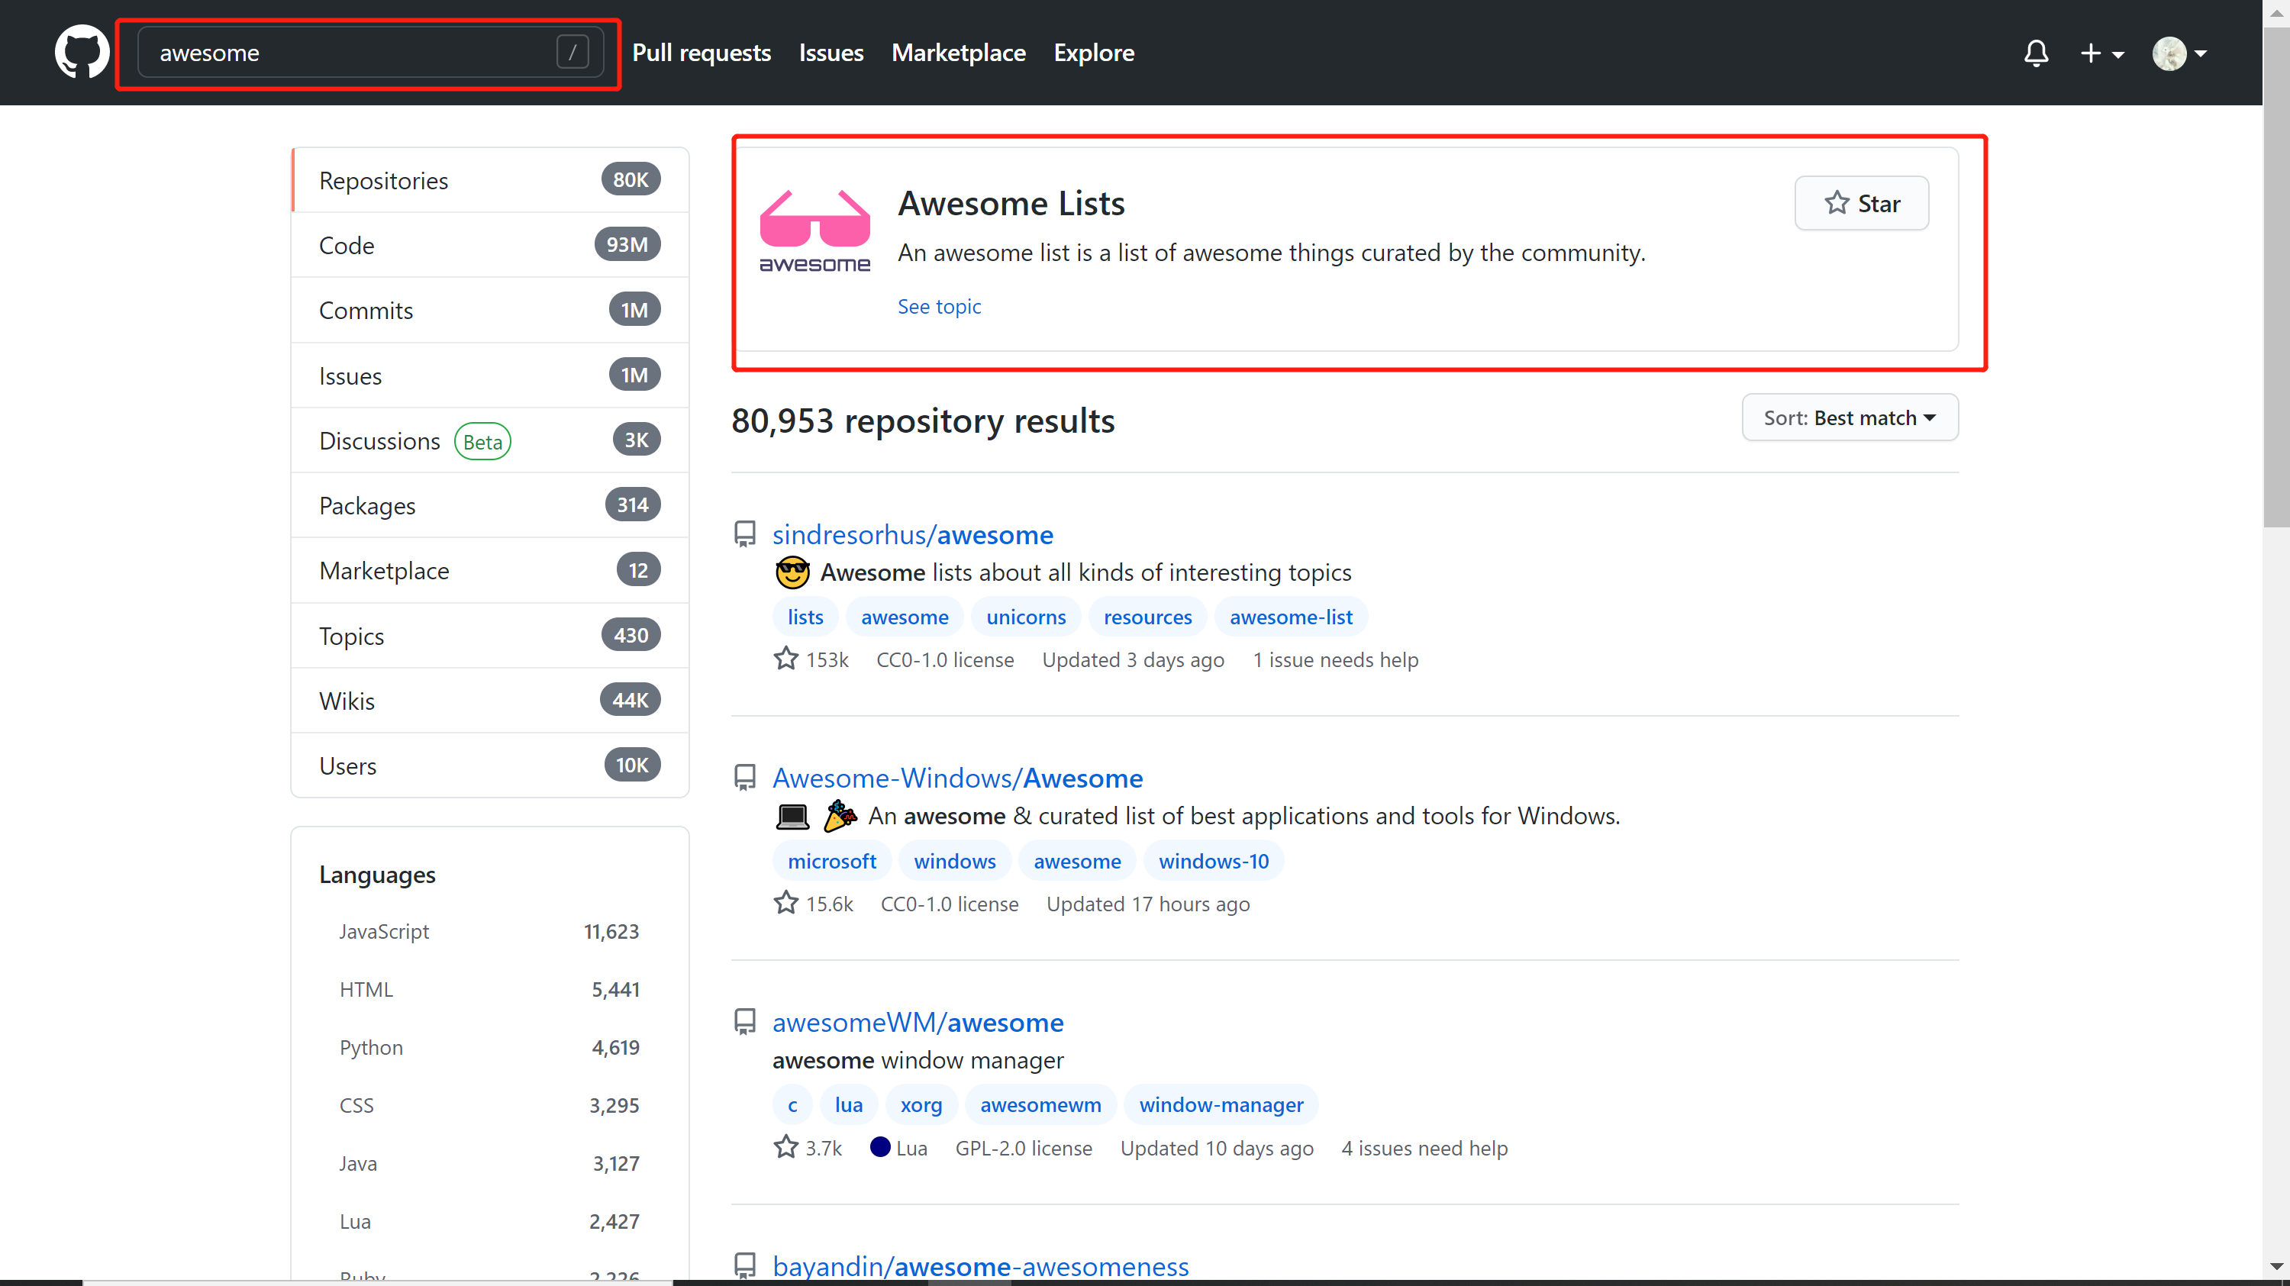2290x1286 pixels.
Task: Click the unicorns topic tag
Action: [x=1025, y=617]
